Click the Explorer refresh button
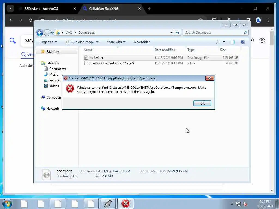Image resolution: width=279 pixels, height=209 pixels. click(x=178, y=33)
